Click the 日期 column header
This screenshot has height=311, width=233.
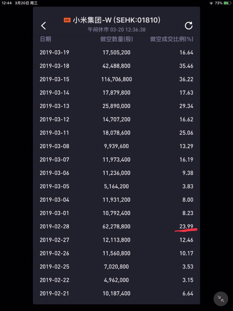(x=45, y=39)
